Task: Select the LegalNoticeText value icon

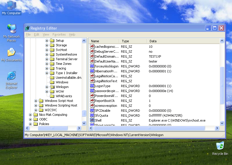Action: pos(92,81)
